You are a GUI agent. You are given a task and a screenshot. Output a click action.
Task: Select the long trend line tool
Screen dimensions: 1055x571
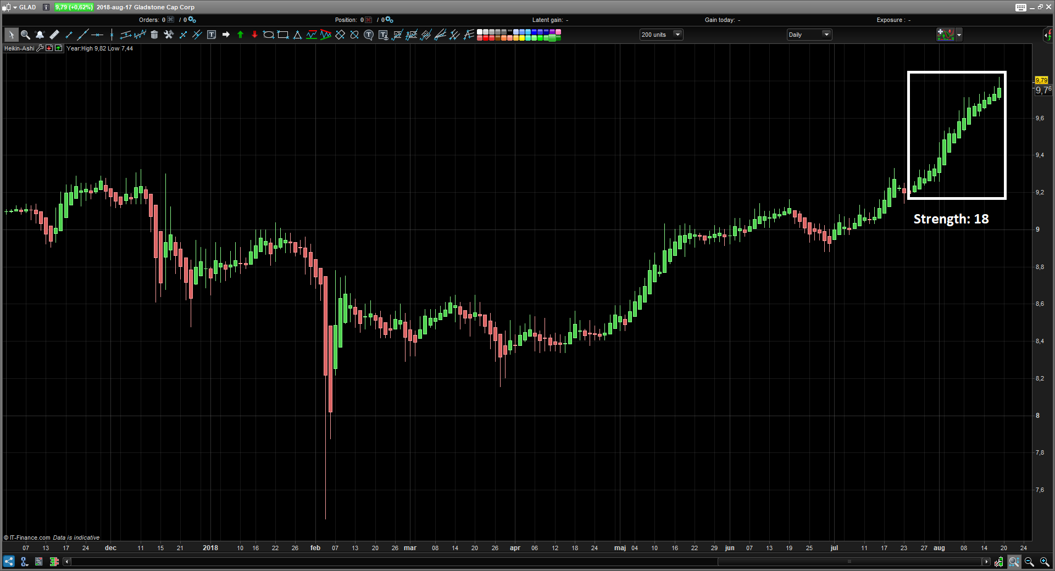coord(82,35)
